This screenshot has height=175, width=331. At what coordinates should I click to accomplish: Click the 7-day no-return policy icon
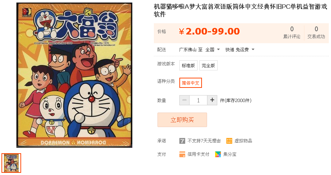click(x=182, y=141)
